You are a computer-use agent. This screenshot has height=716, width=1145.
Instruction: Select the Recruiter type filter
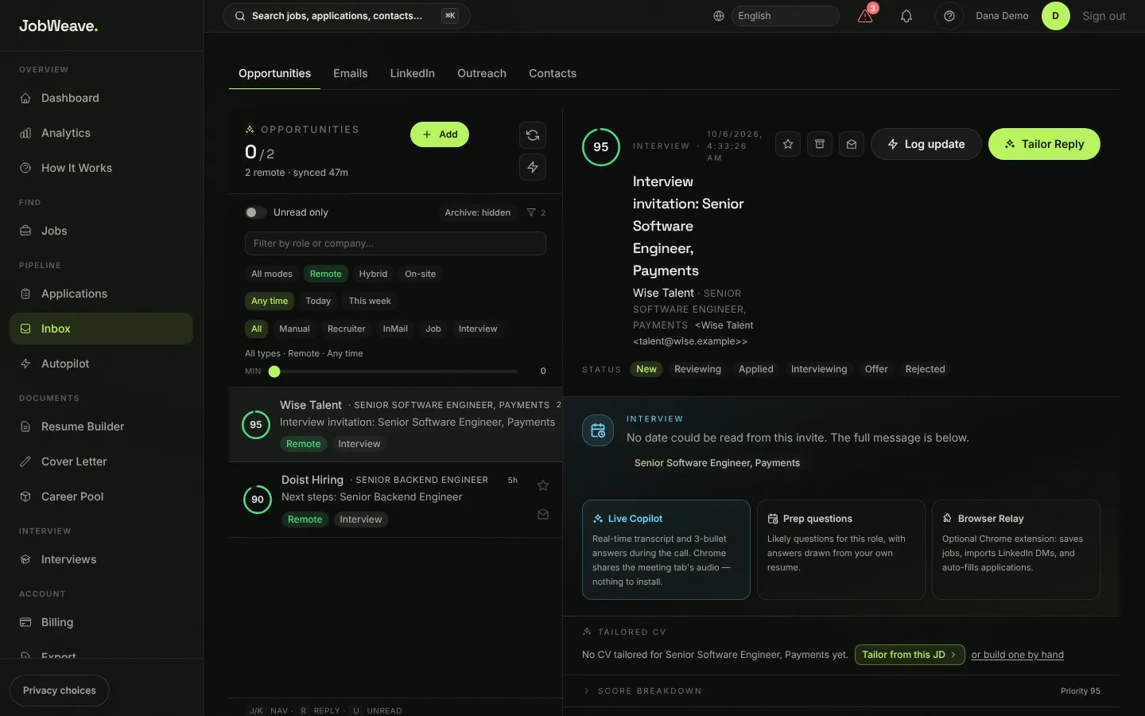(x=347, y=329)
